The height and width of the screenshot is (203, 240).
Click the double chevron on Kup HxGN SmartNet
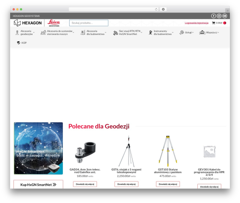click(55, 185)
